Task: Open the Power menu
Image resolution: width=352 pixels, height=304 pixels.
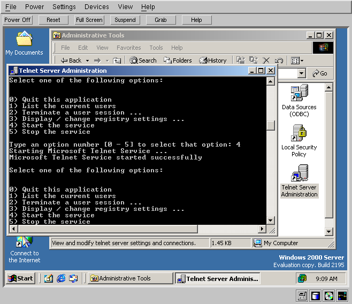Action: pyautogui.click(x=34, y=7)
